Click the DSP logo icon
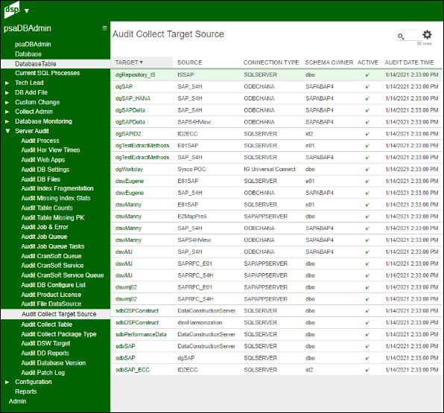 (x=12, y=10)
